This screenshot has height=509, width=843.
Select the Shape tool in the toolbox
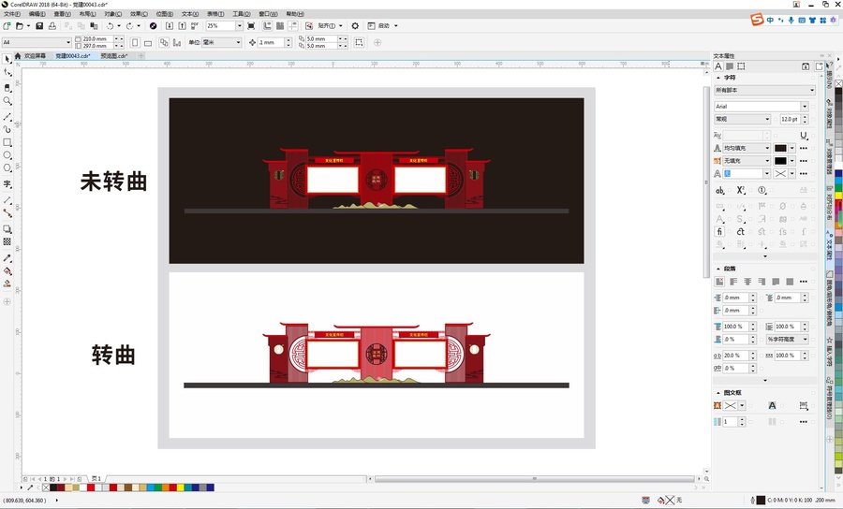click(x=7, y=72)
